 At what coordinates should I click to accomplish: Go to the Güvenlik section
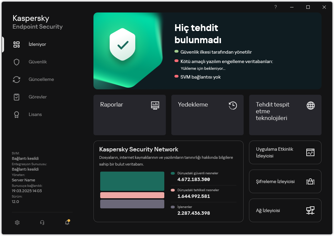point(37,62)
